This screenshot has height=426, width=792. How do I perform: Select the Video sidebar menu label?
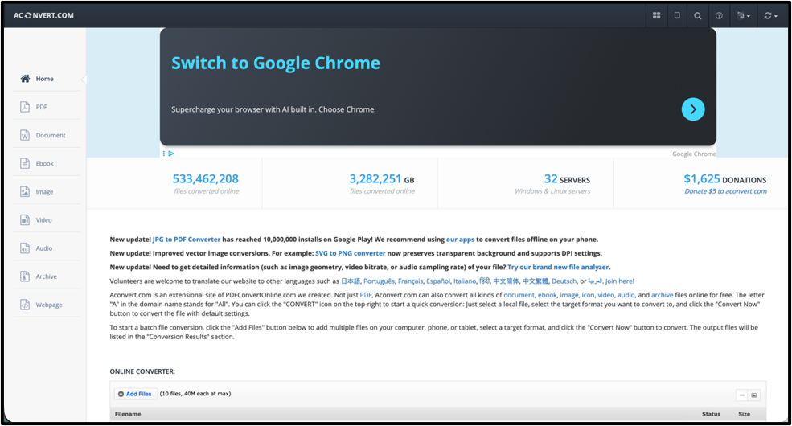43,220
